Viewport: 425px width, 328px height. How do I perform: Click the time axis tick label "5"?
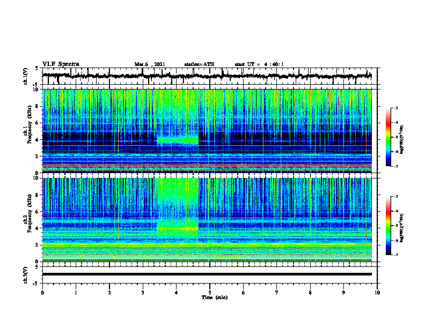pos(210,293)
